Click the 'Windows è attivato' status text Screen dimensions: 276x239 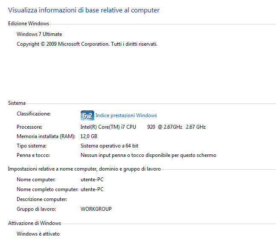click(38, 234)
